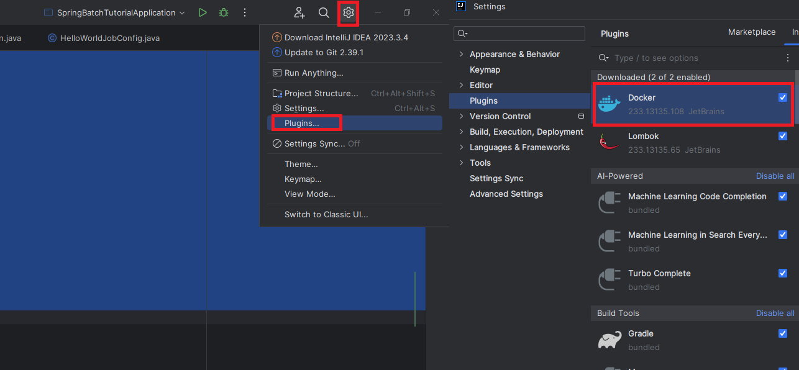Open the more actions vertical dots in toolbar
Screen dimensions: 799x370
point(245,12)
